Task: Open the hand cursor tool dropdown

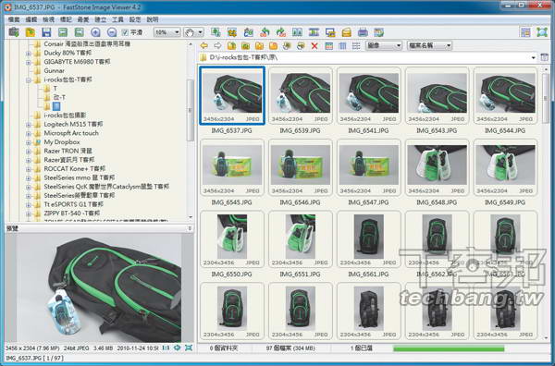Action: (193, 32)
